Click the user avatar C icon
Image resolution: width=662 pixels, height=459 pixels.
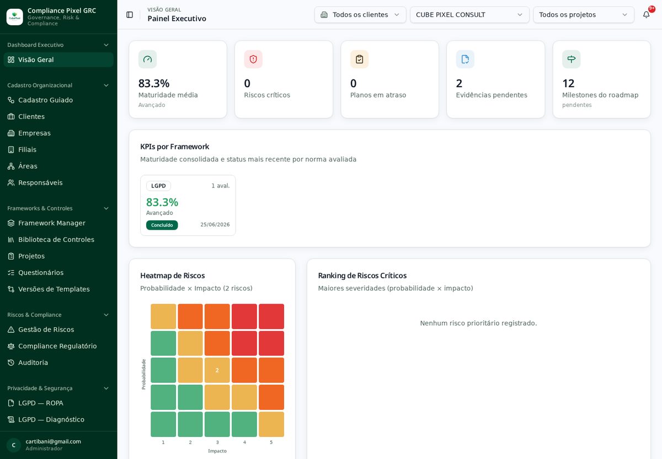tap(14, 445)
